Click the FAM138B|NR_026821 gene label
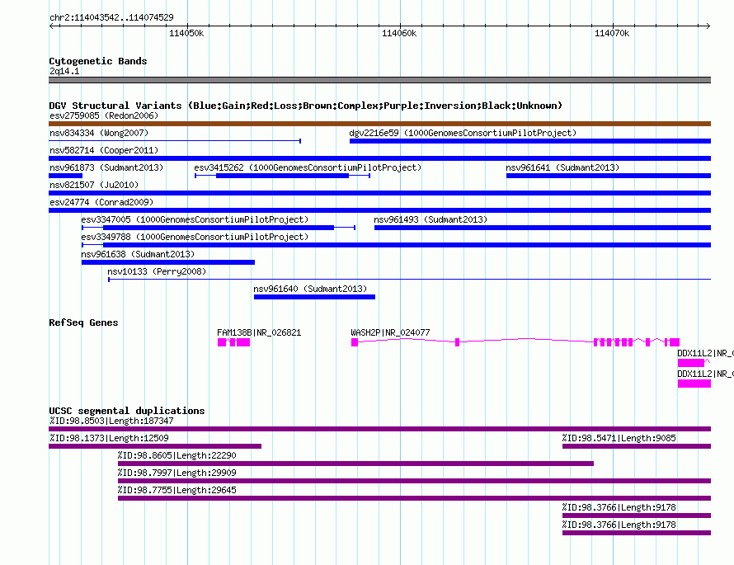Viewport: 734px width, 565px height. pyautogui.click(x=259, y=333)
